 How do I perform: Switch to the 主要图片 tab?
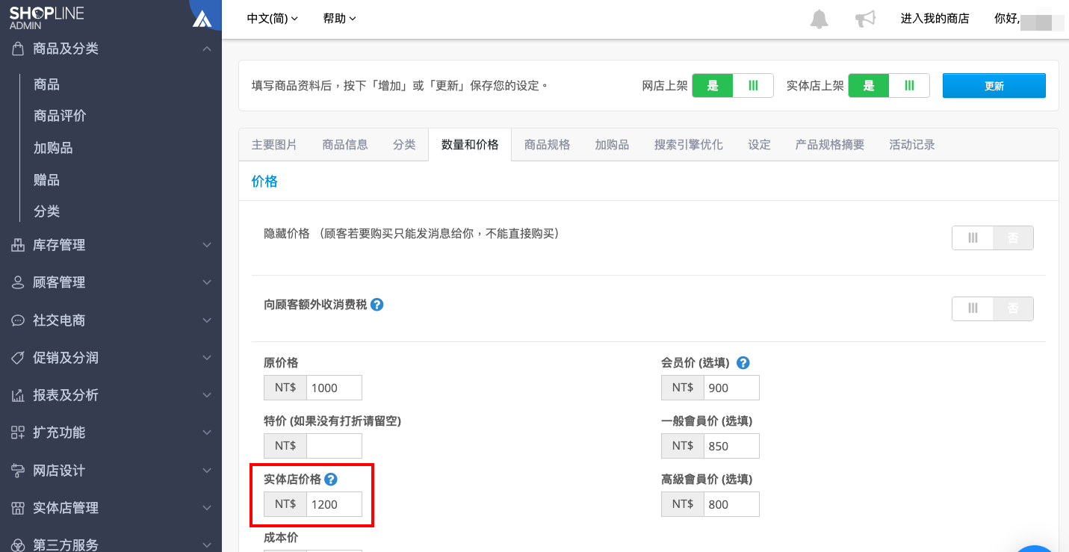[274, 145]
